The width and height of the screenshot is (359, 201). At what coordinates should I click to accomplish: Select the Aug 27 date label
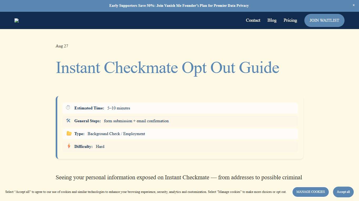click(x=62, y=46)
